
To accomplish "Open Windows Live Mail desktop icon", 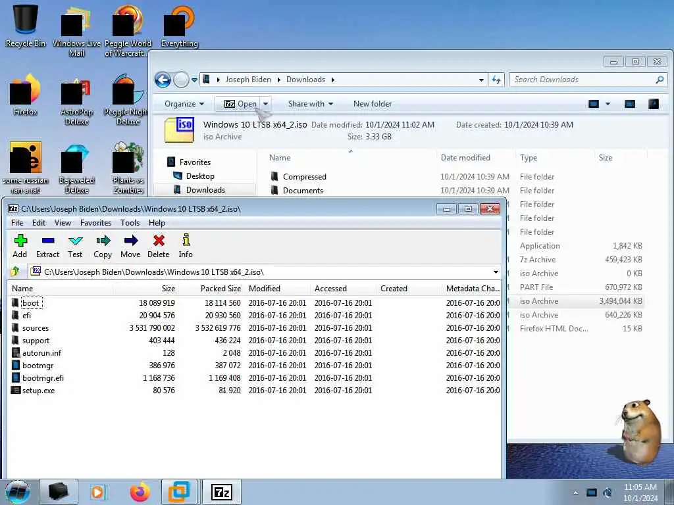I will (x=76, y=31).
